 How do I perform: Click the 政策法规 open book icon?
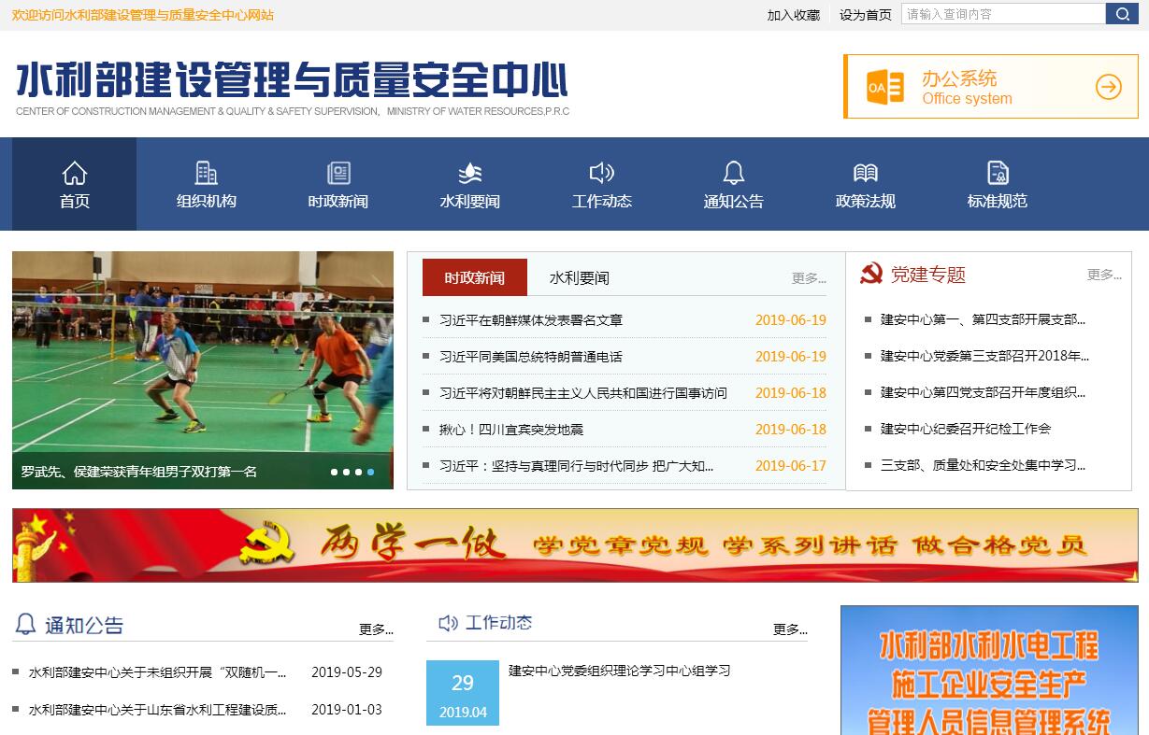point(865,173)
